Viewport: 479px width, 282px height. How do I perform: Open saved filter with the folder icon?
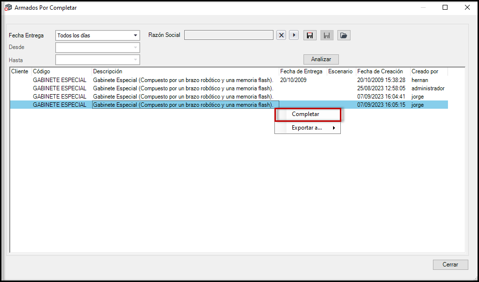click(344, 35)
